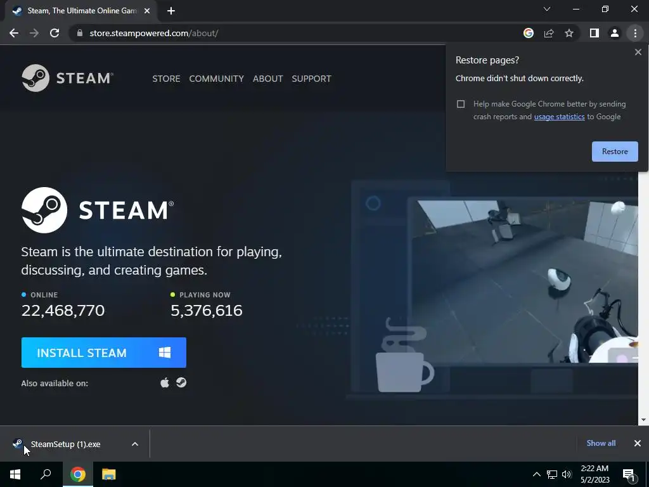
Task: Select the Steam tab in the tab strip
Action: (81, 11)
